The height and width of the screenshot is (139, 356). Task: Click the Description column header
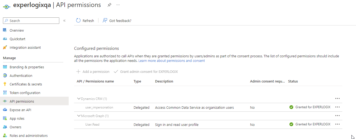[x=164, y=81]
